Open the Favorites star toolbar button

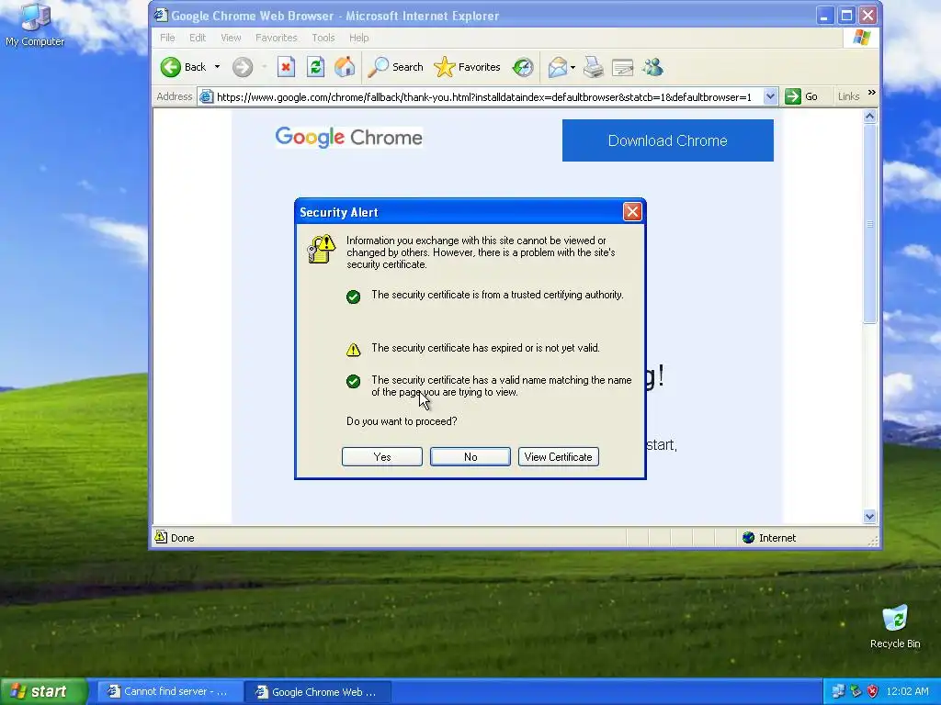click(467, 67)
